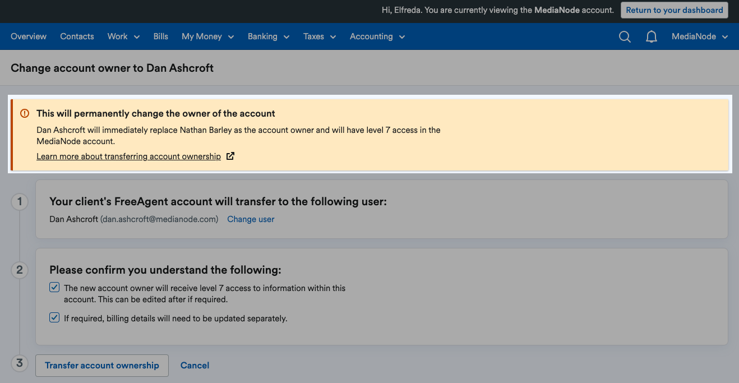Click the dan.ashcroft@medianode.com email text
The height and width of the screenshot is (383, 739).
coord(159,219)
